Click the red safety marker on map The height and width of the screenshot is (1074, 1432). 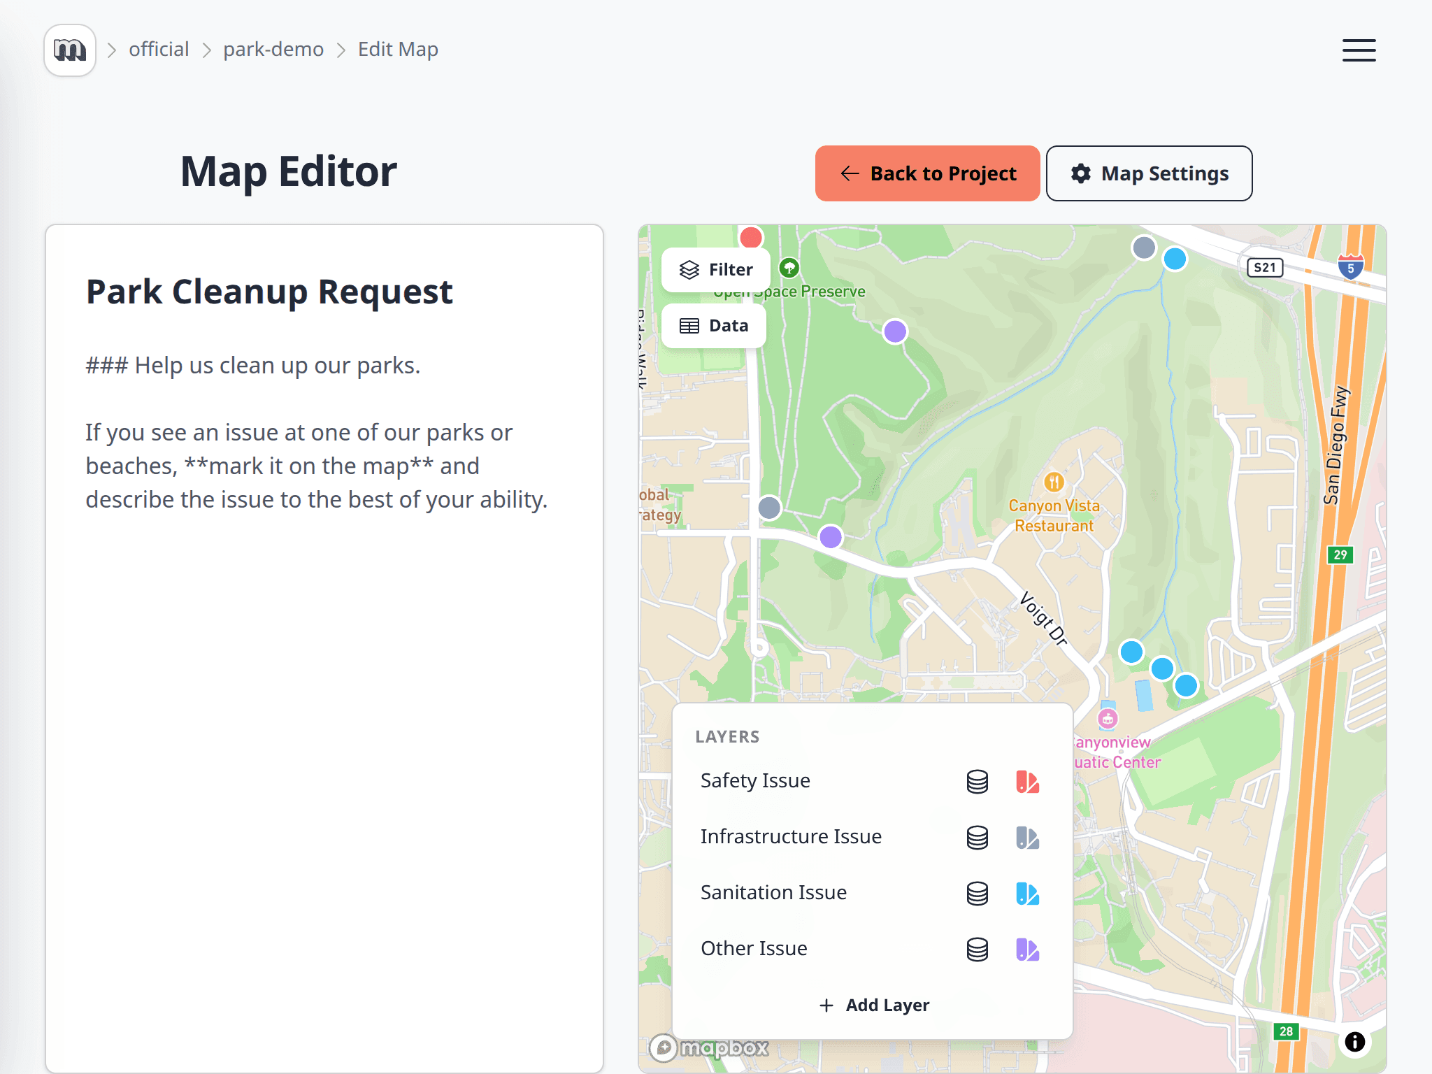tap(751, 237)
